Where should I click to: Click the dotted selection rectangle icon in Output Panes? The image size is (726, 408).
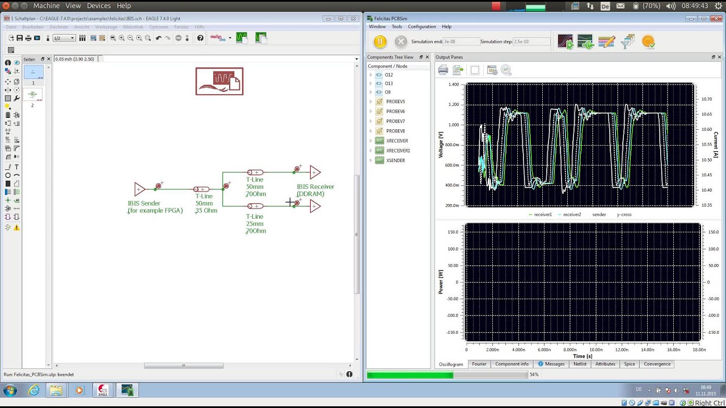(475, 70)
